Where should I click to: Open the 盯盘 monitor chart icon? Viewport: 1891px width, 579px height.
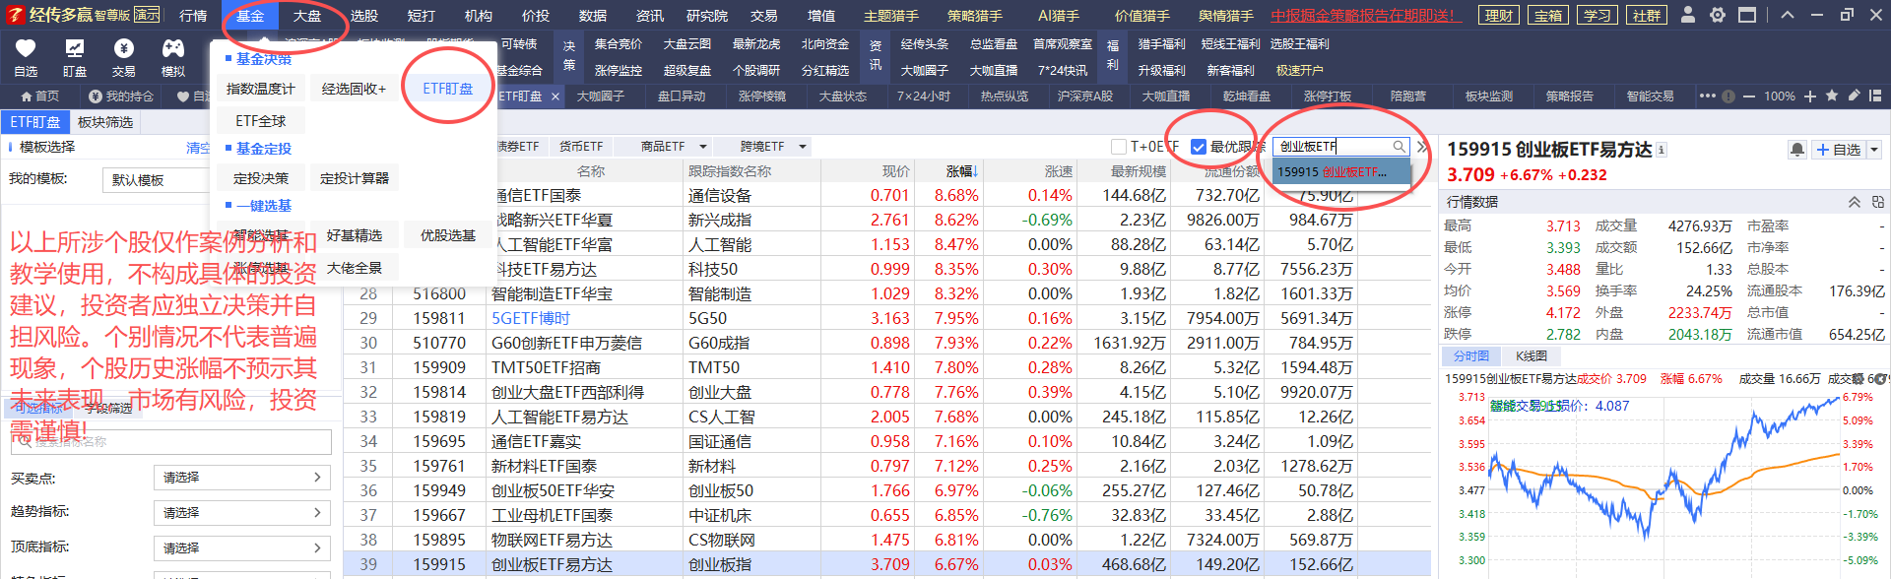click(x=75, y=48)
